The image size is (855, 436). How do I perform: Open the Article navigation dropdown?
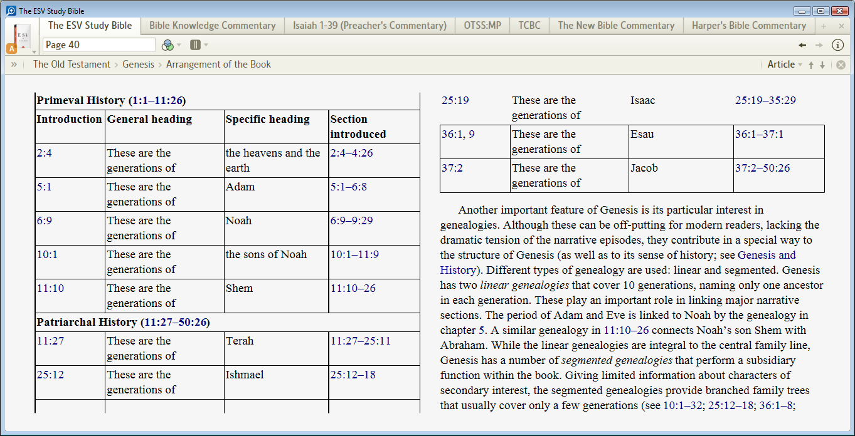pos(784,64)
